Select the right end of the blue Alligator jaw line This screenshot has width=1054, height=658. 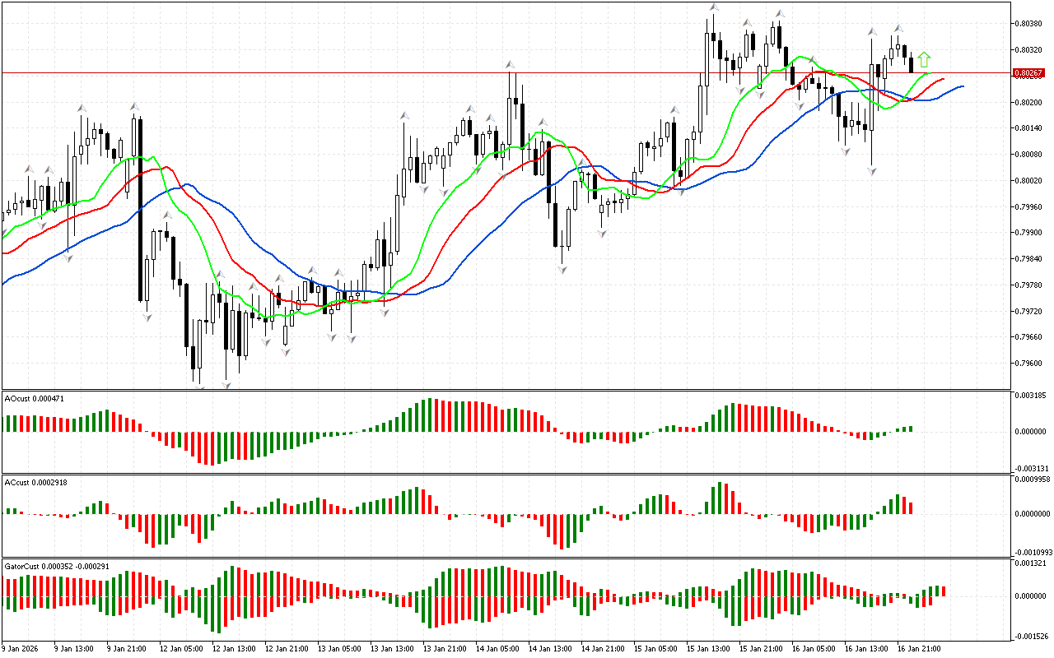pos(962,86)
